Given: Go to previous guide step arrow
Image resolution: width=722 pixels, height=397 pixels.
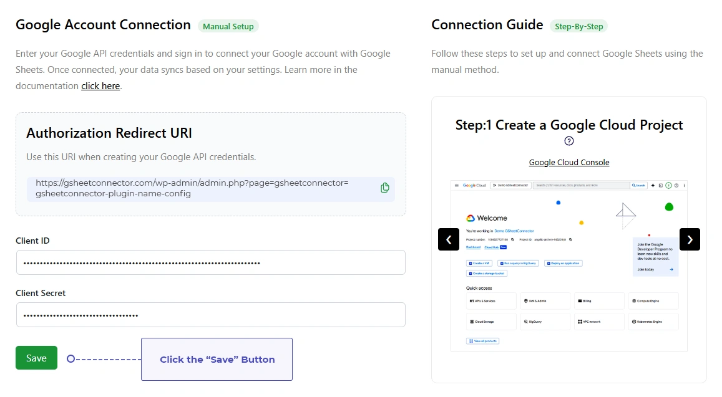Looking at the screenshot, I should tap(449, 239).
